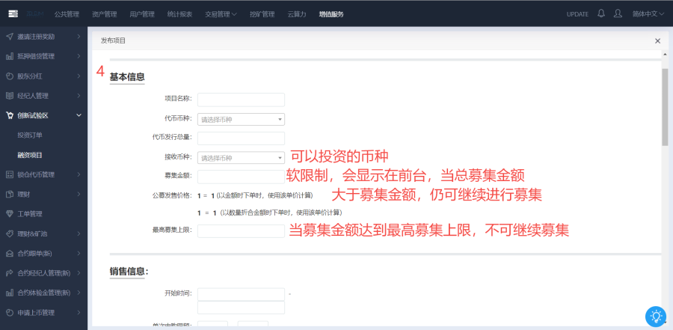673x330 pixels.
Task: Focus the 代币发行总量 input field
Action: 241,138
